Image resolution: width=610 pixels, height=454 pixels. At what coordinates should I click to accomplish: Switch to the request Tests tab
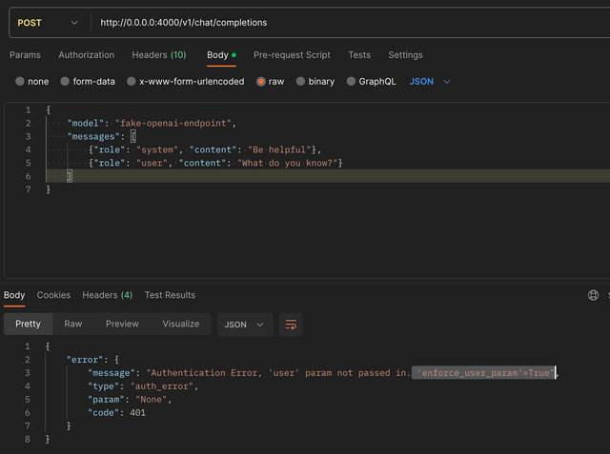click(359, 55)
